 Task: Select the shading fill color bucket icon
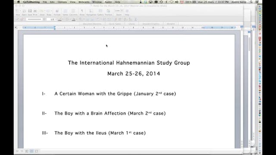pyautogui.click(x=73, y=19)
